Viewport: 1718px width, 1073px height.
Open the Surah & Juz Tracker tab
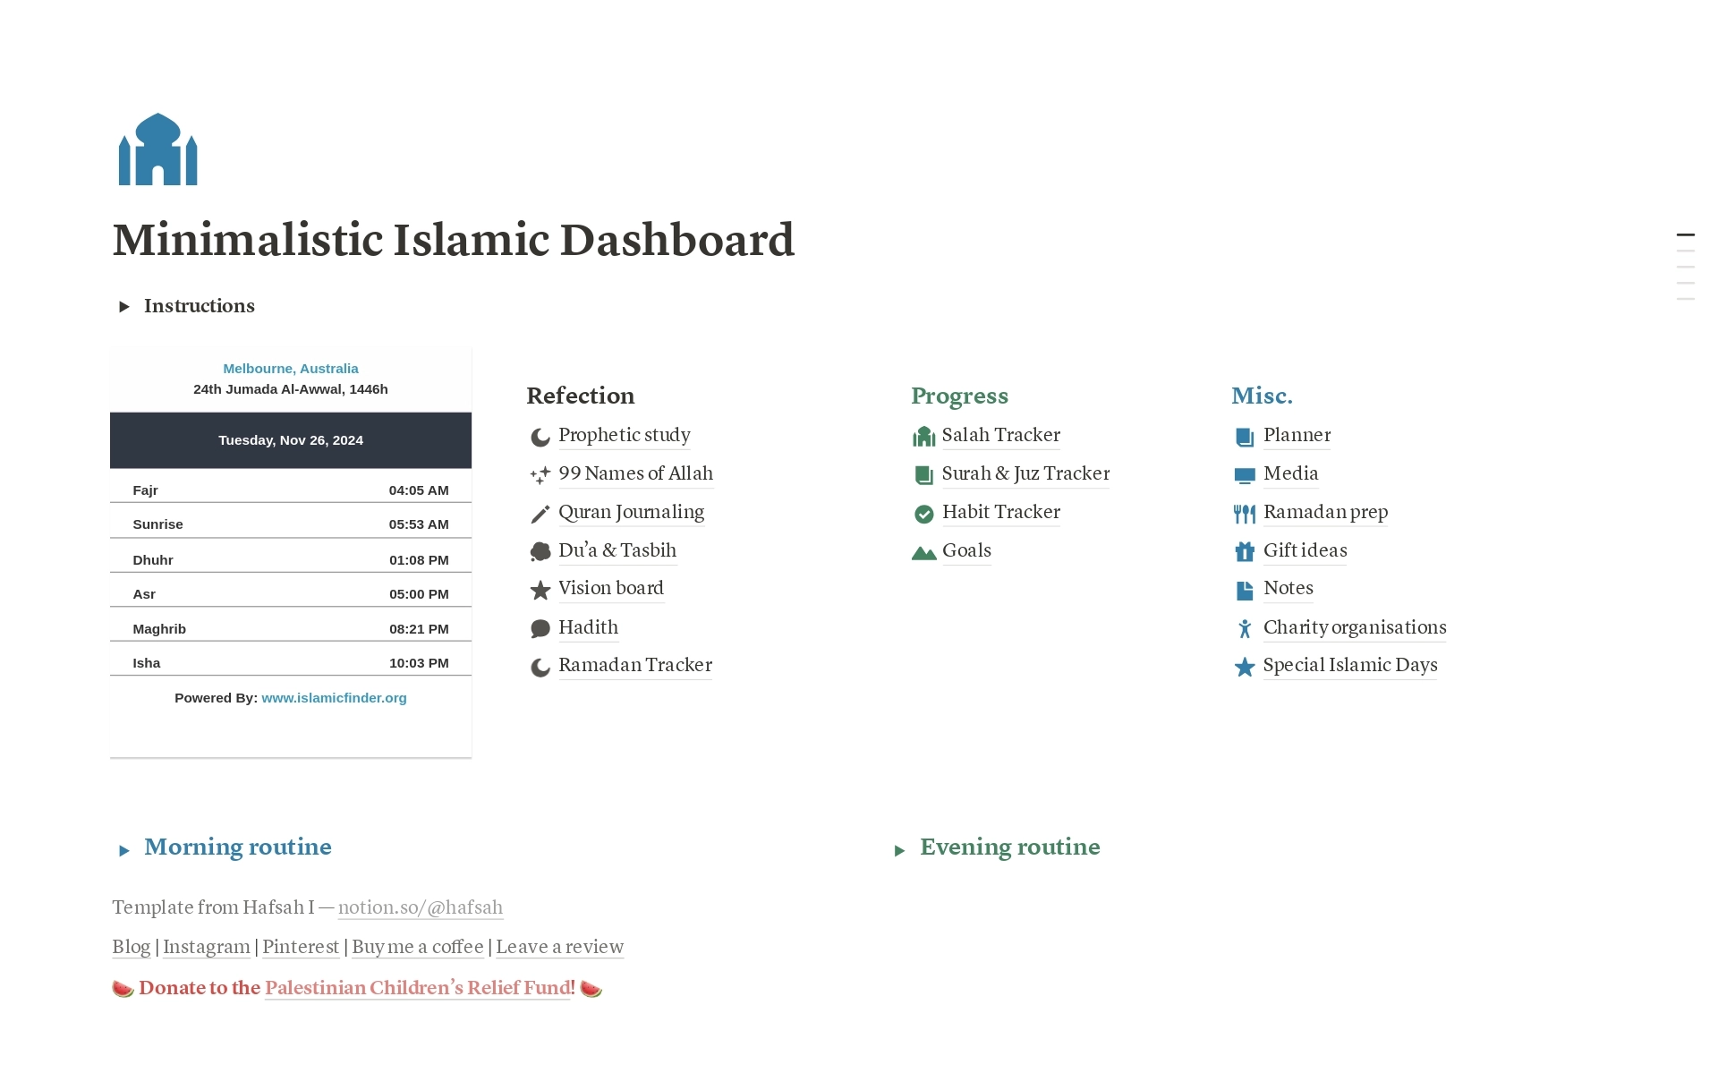1025,473
